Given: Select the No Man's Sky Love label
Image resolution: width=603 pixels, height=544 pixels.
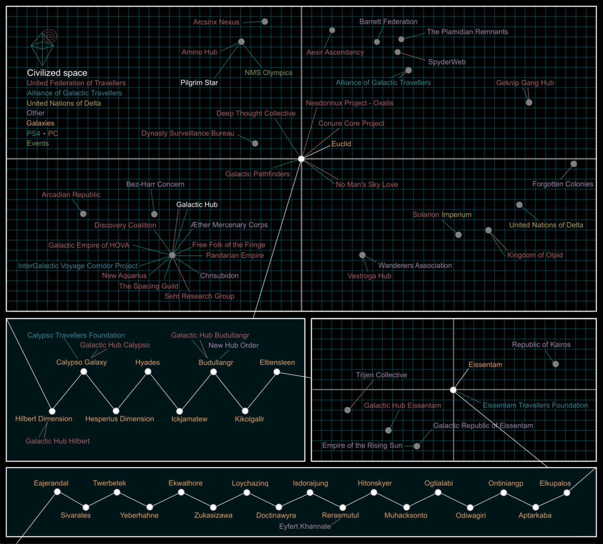Looking at the screenshot, I should [x=367, y=184].
